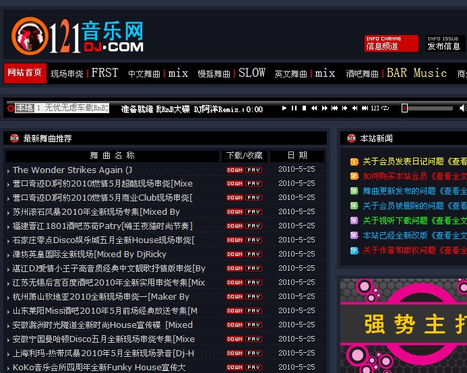Click the 日期 column header
This screenshot has height=373, width=467.
tap(297, 156)
